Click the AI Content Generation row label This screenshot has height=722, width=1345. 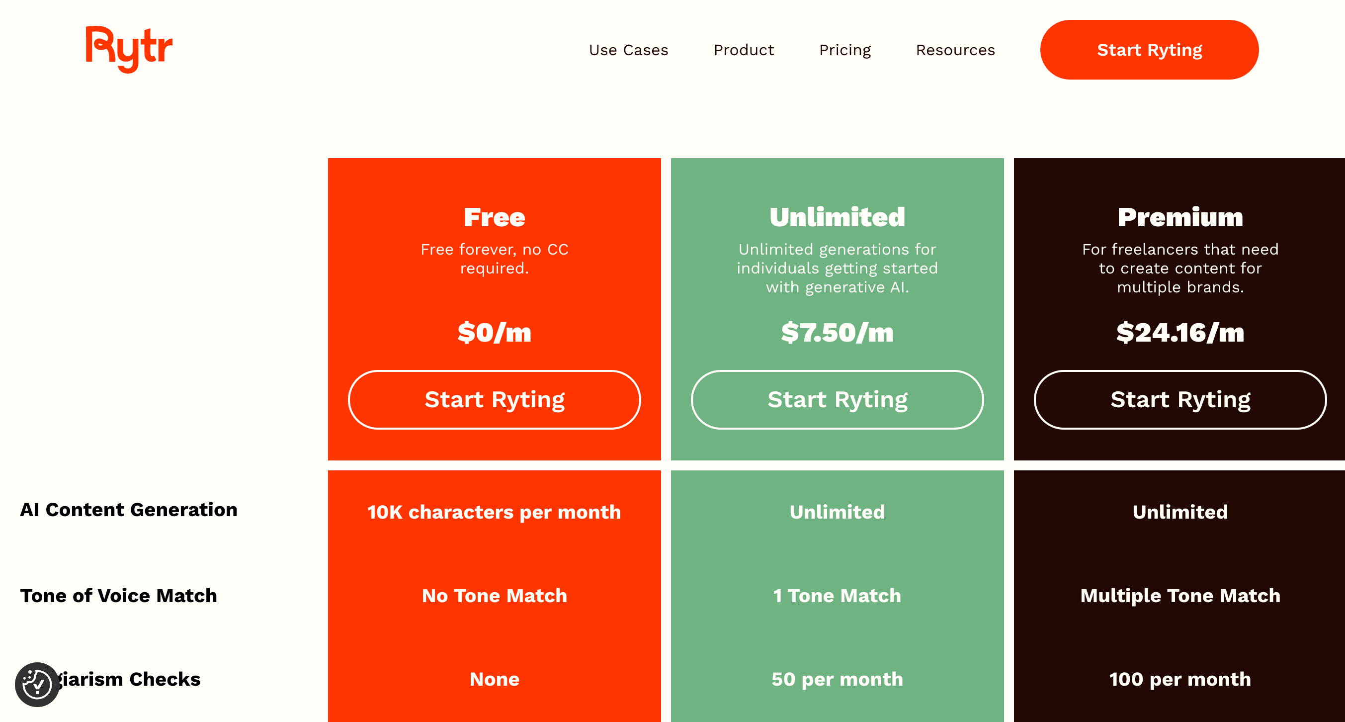click(128, 510)
